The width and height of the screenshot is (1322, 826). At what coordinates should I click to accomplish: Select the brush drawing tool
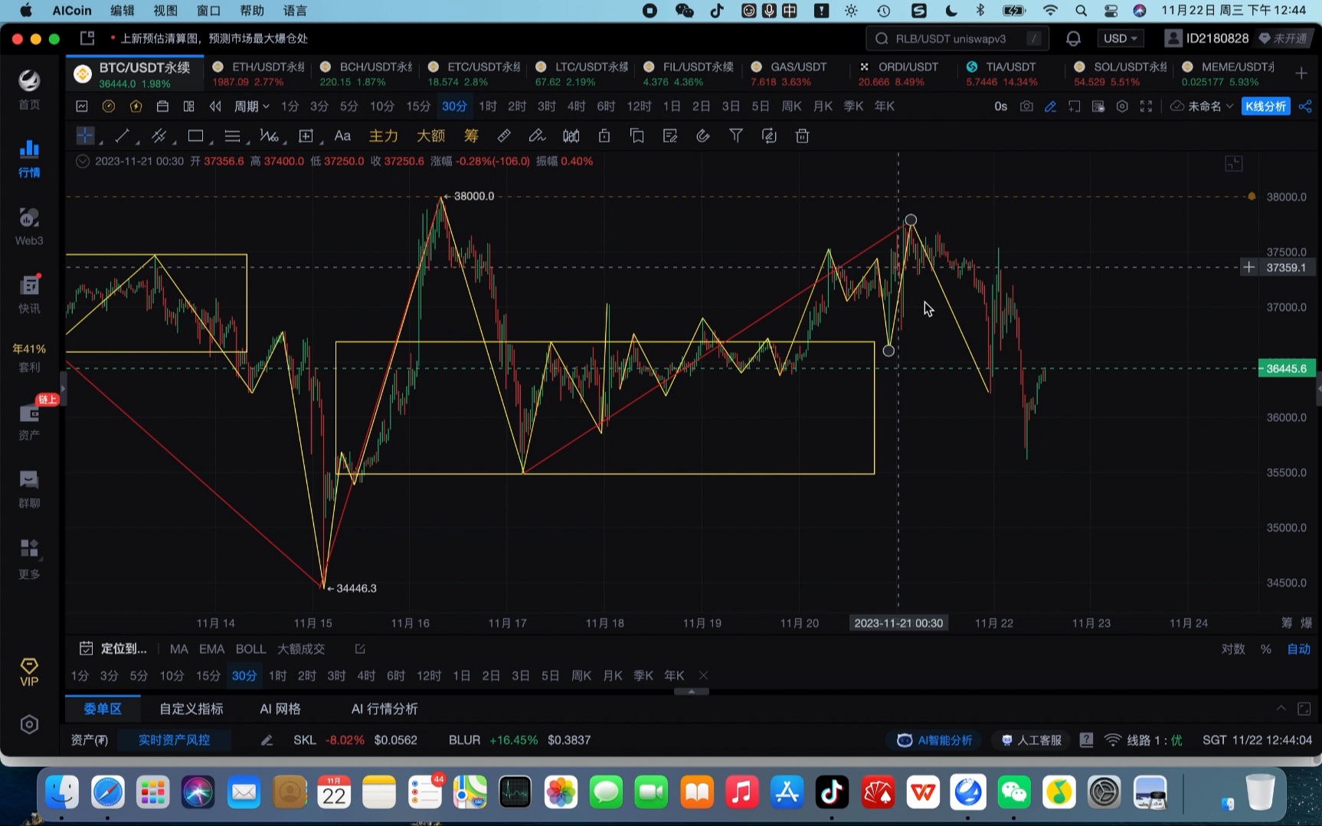pyautogui.click(x=537, y=135)
